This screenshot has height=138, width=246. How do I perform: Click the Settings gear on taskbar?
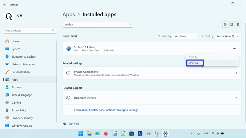pyautogui.click(x=165, y=133)
